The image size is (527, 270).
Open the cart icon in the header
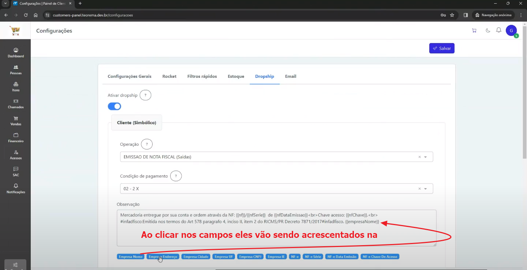point(474,31)
